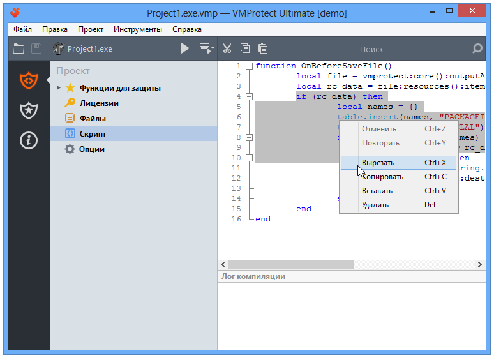
Task: Click the braces icon beside Скрипт
Action: click(70, 133)
